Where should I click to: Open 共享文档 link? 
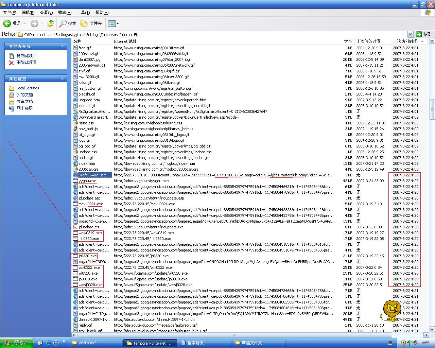point(24,102)
